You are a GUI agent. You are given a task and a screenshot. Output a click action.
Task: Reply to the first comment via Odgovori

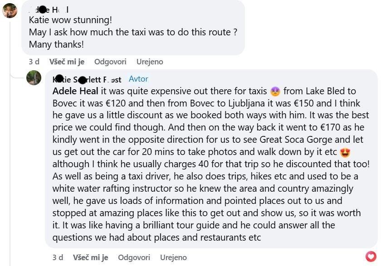pyautogui.click(x=110, y=62)
